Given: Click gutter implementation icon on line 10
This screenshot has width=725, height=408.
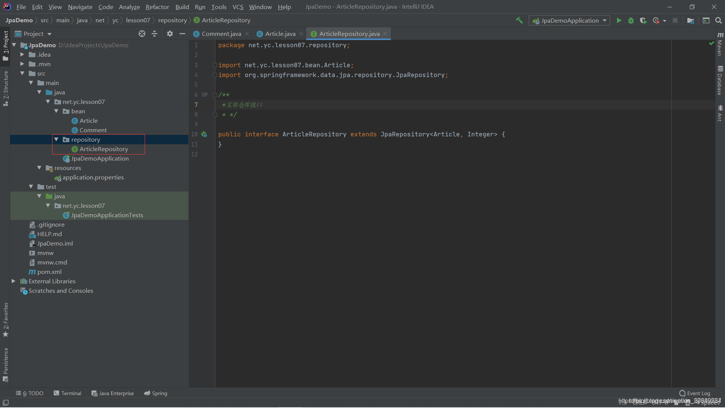Looking at the screenshot, I should pyautogui.click(x=204, y=134).
